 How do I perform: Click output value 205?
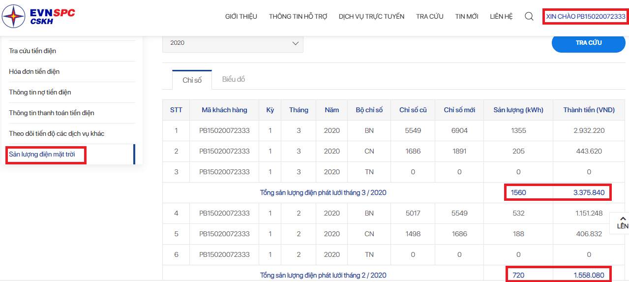[518, 151]
